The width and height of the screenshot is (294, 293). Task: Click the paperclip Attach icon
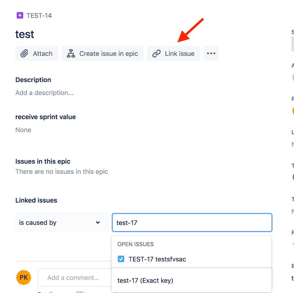tap(24, 53)
